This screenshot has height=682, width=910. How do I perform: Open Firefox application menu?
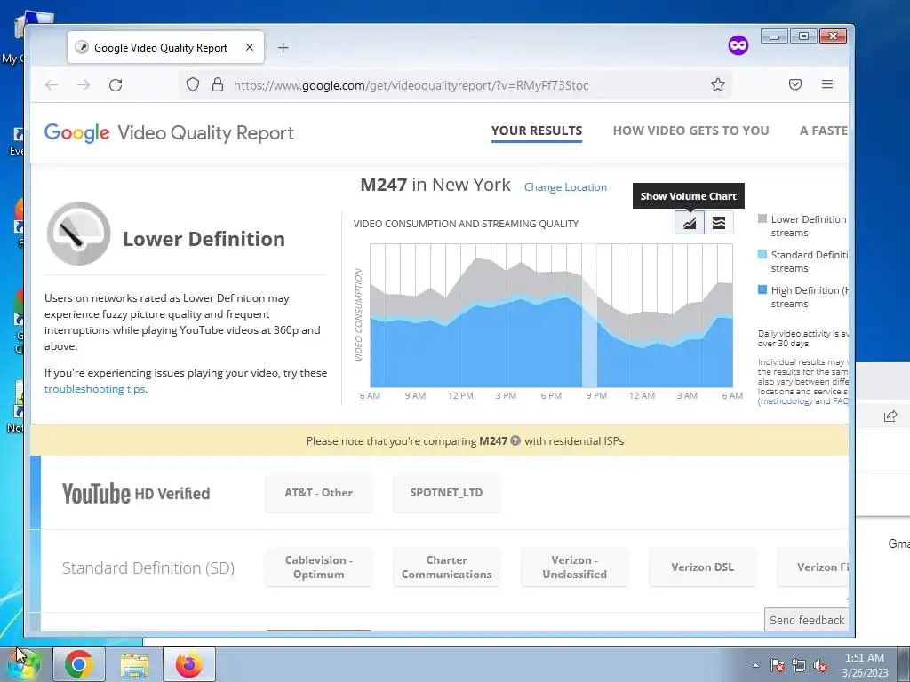click(827, 84)
